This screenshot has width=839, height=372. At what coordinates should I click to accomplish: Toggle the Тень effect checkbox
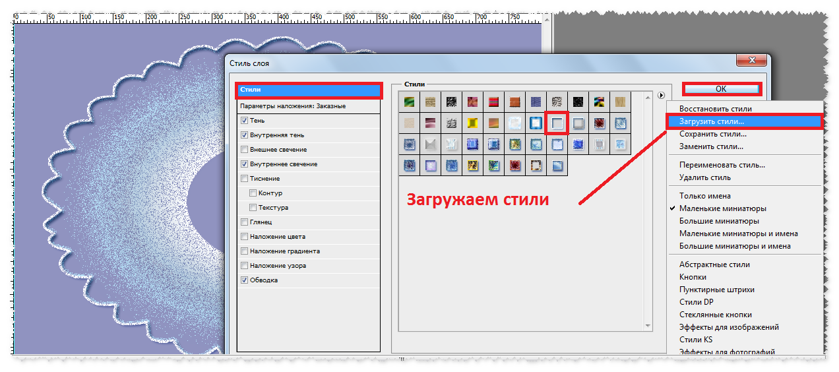coord(245,121)
